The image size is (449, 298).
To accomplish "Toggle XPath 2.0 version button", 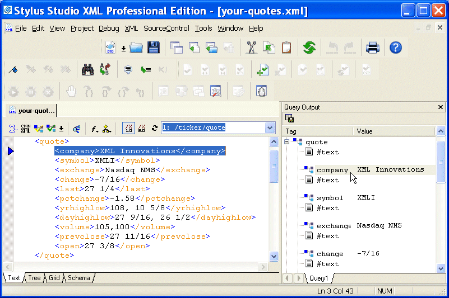I will tap(142, 128).
